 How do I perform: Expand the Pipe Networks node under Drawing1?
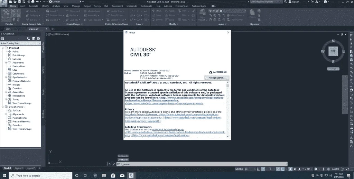tap(6, 77)
